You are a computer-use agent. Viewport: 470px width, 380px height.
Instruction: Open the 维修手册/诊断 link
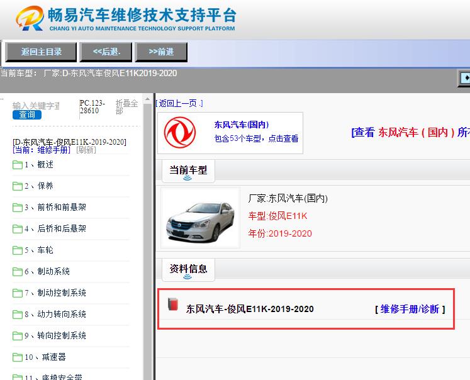[410, 309]
